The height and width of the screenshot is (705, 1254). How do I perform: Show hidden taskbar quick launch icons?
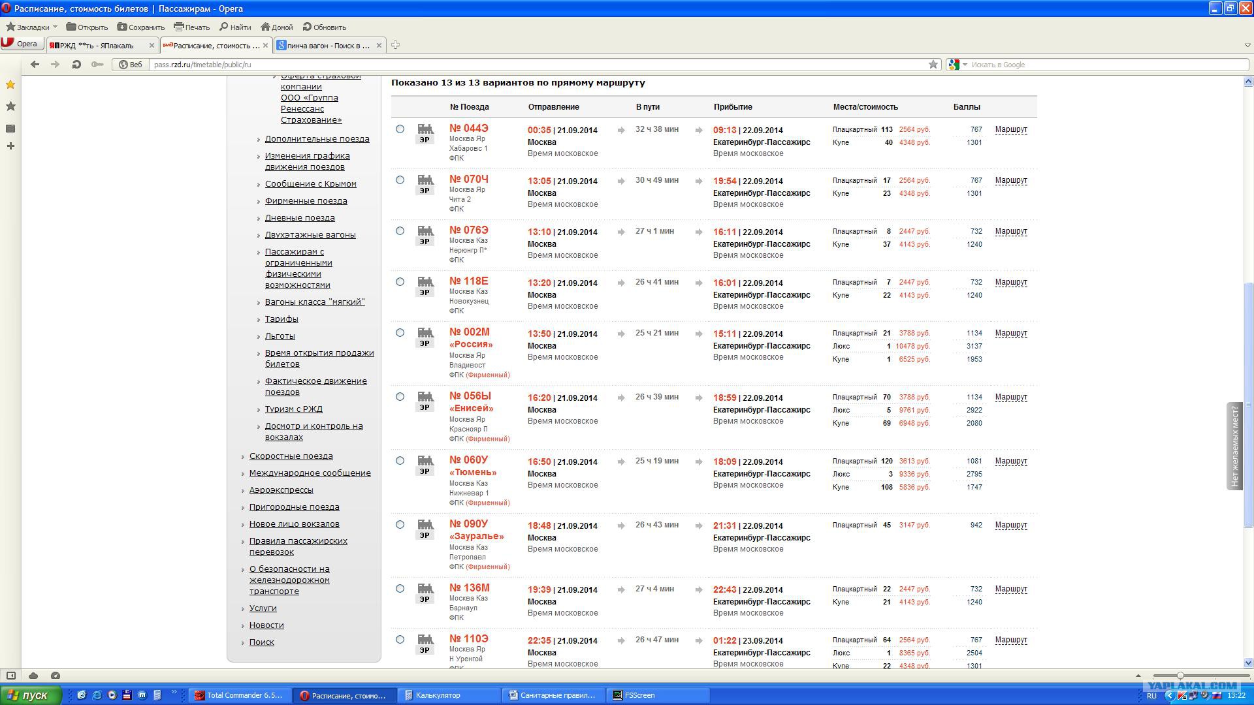pyautogui.click(x=174, y=692)
